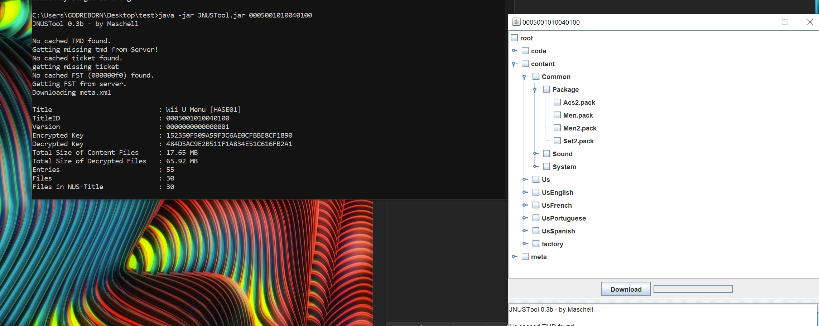Viewport: 819px width, 326px height.
Task: Expand the System folder node
Action: (536, 167)
